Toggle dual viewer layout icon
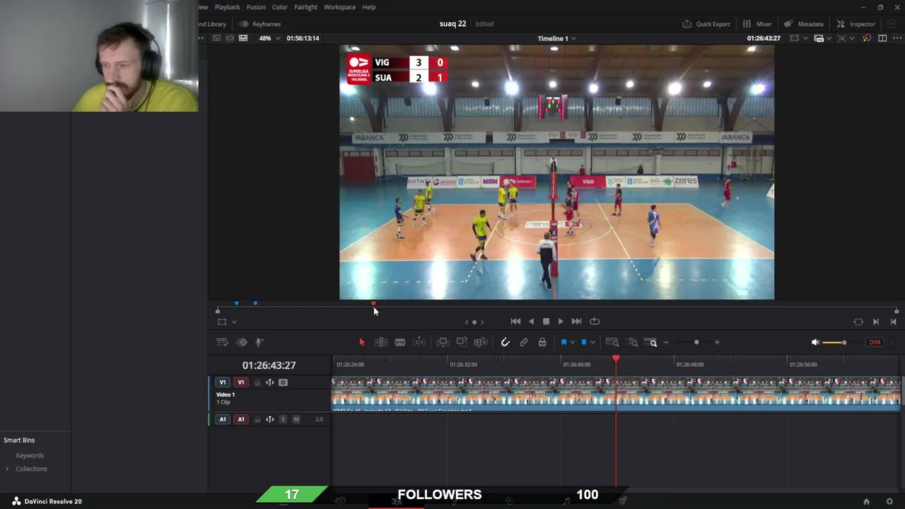 click(x=882, y=38)
